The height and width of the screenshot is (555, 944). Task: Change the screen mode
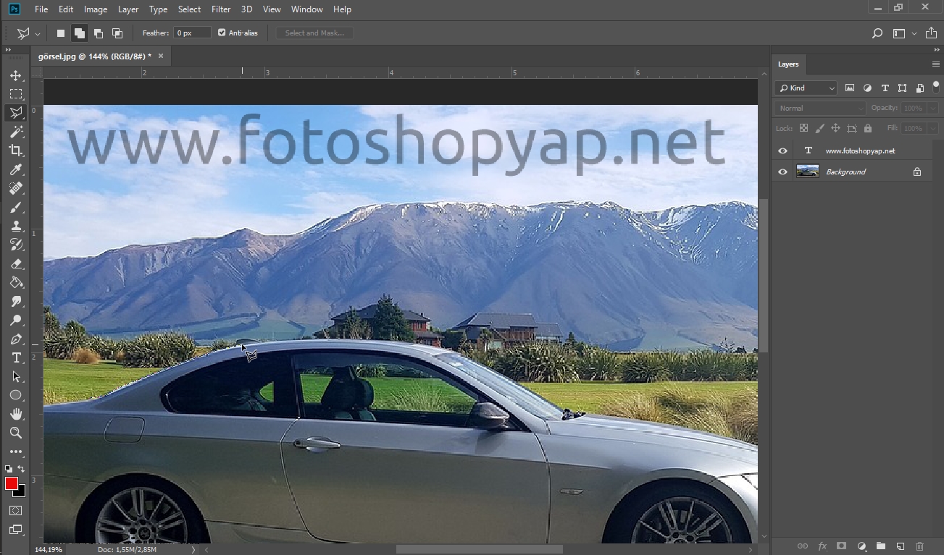16,530
